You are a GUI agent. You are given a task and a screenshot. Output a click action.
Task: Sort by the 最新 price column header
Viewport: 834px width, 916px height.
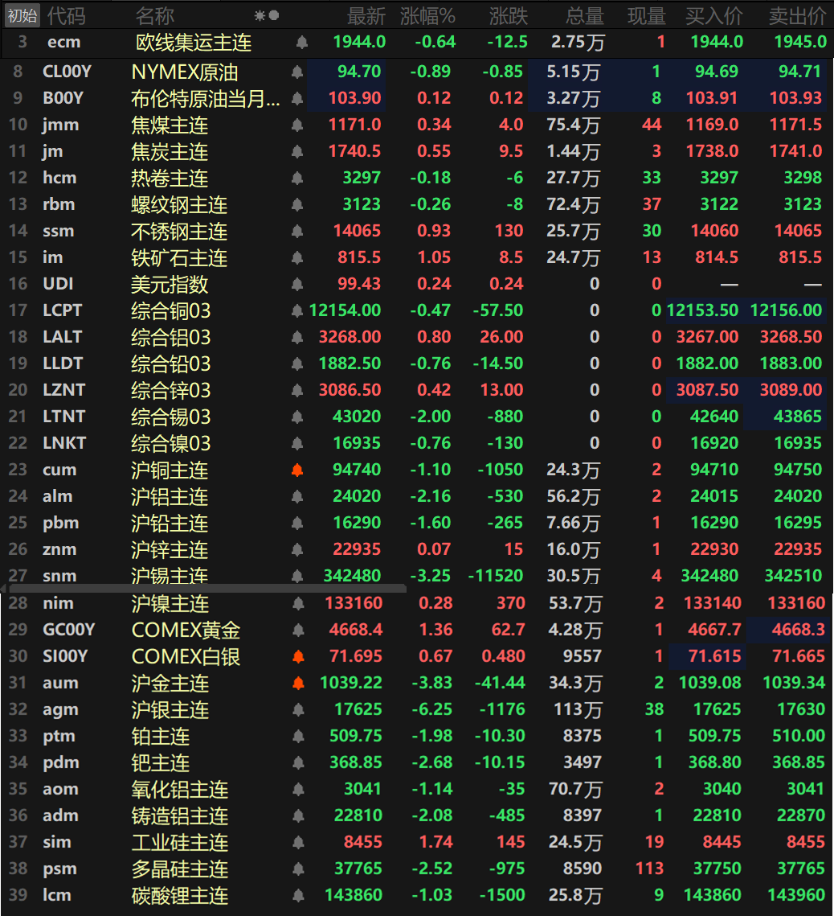(x=367, y=14)
